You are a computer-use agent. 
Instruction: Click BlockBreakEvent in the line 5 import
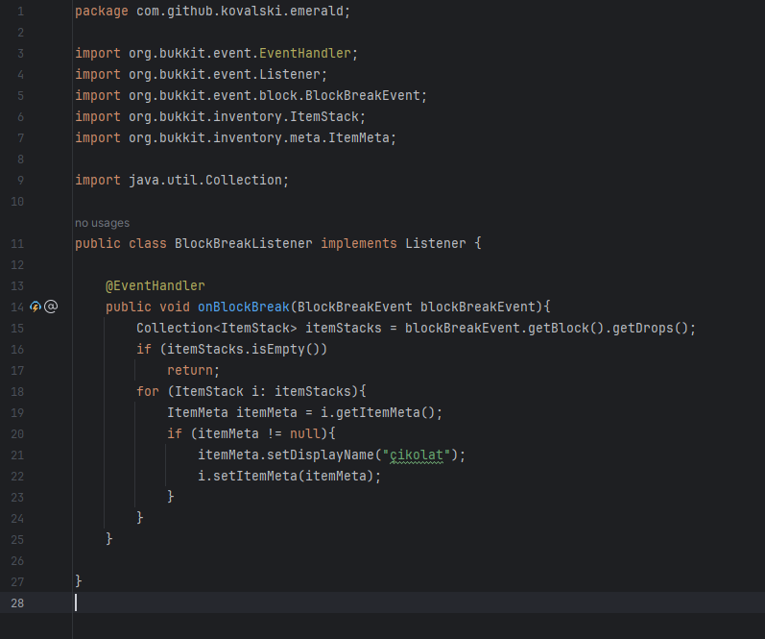(363, 95)
